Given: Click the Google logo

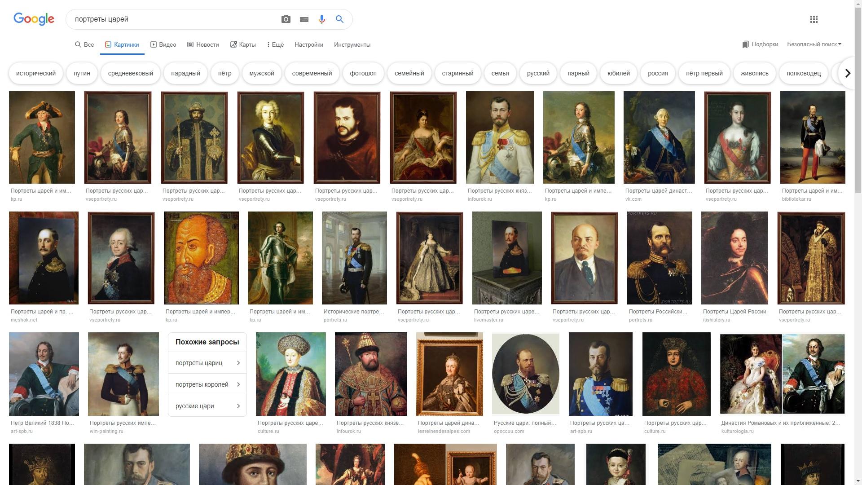Looking at the screenshot, I should 34,19.
